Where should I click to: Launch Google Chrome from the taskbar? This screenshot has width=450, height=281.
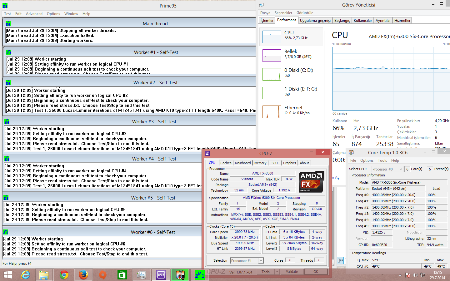(64, 275)
